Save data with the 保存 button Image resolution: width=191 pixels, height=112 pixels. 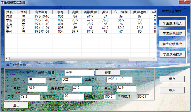(x=172, y=79)
